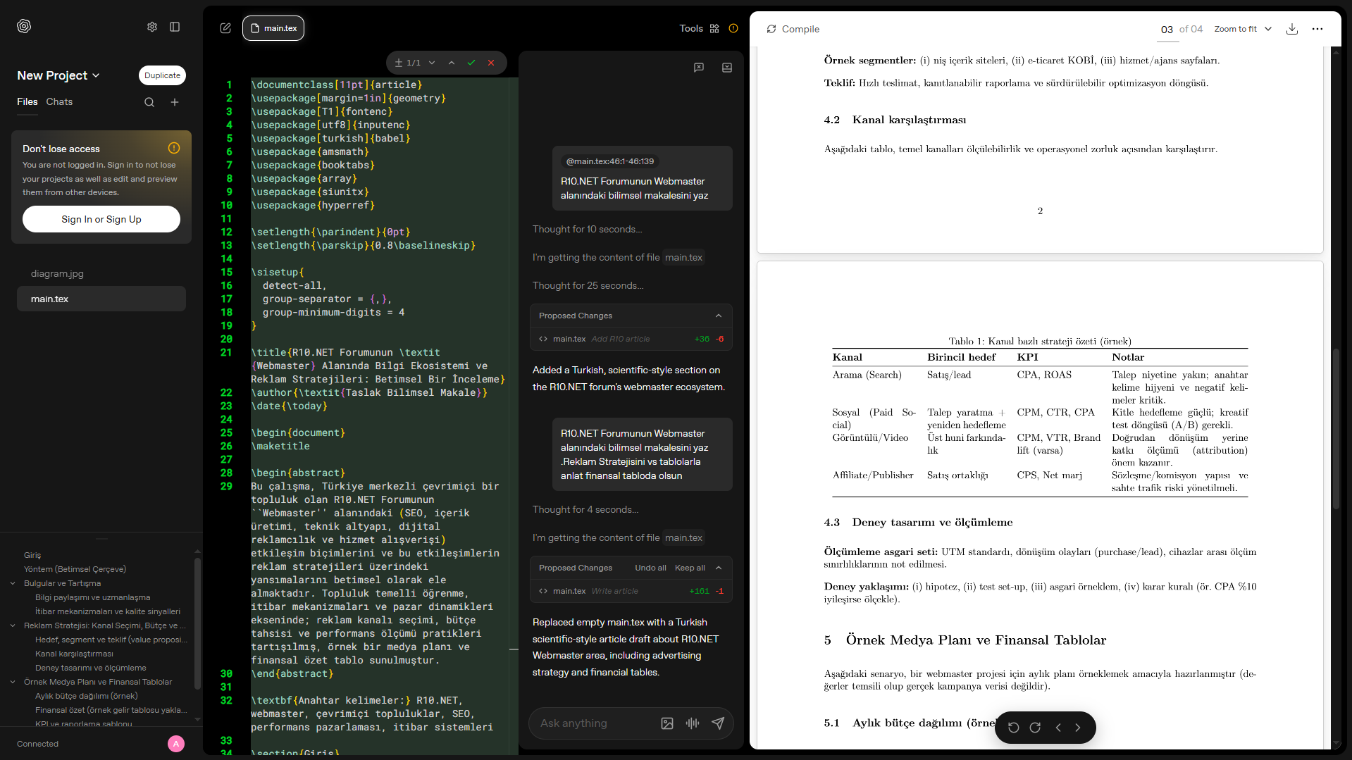
Task: Click the user avatar A icon
Action: [x=176, y=744]
